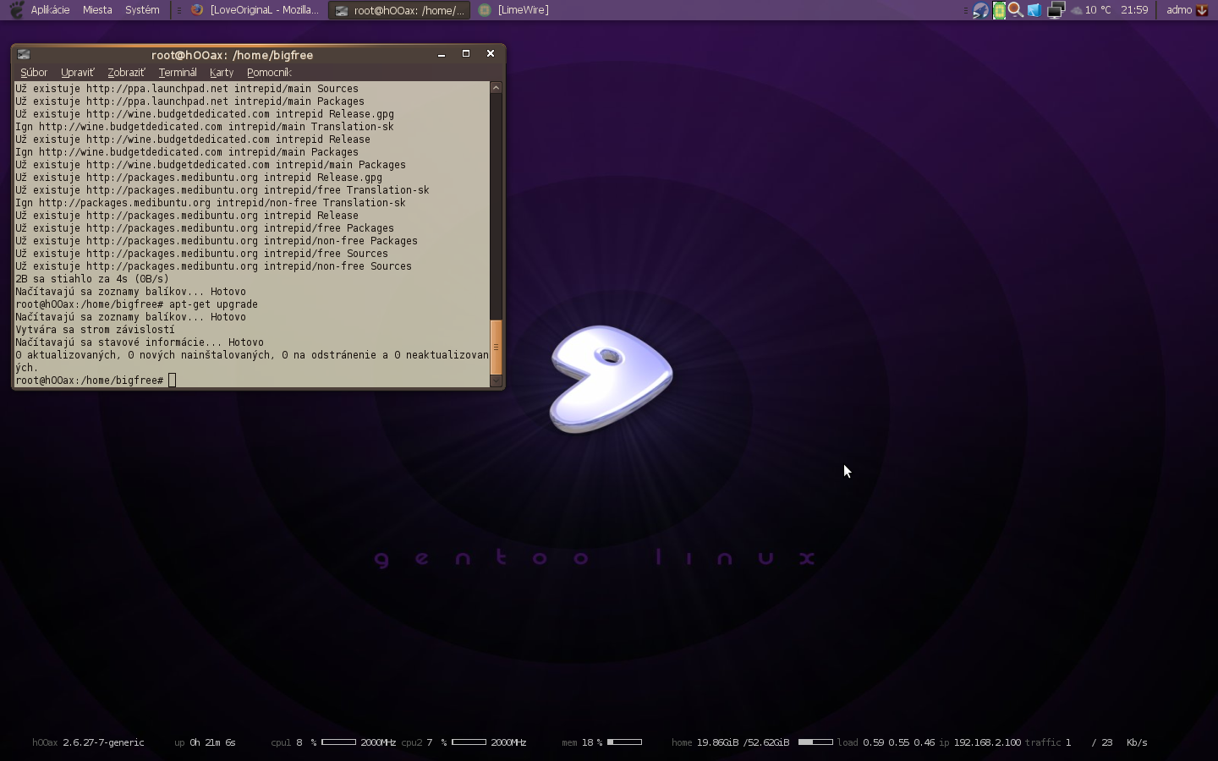Click the 21:59 clock applet
The image size is (1218, 761).
(1134, 10)
